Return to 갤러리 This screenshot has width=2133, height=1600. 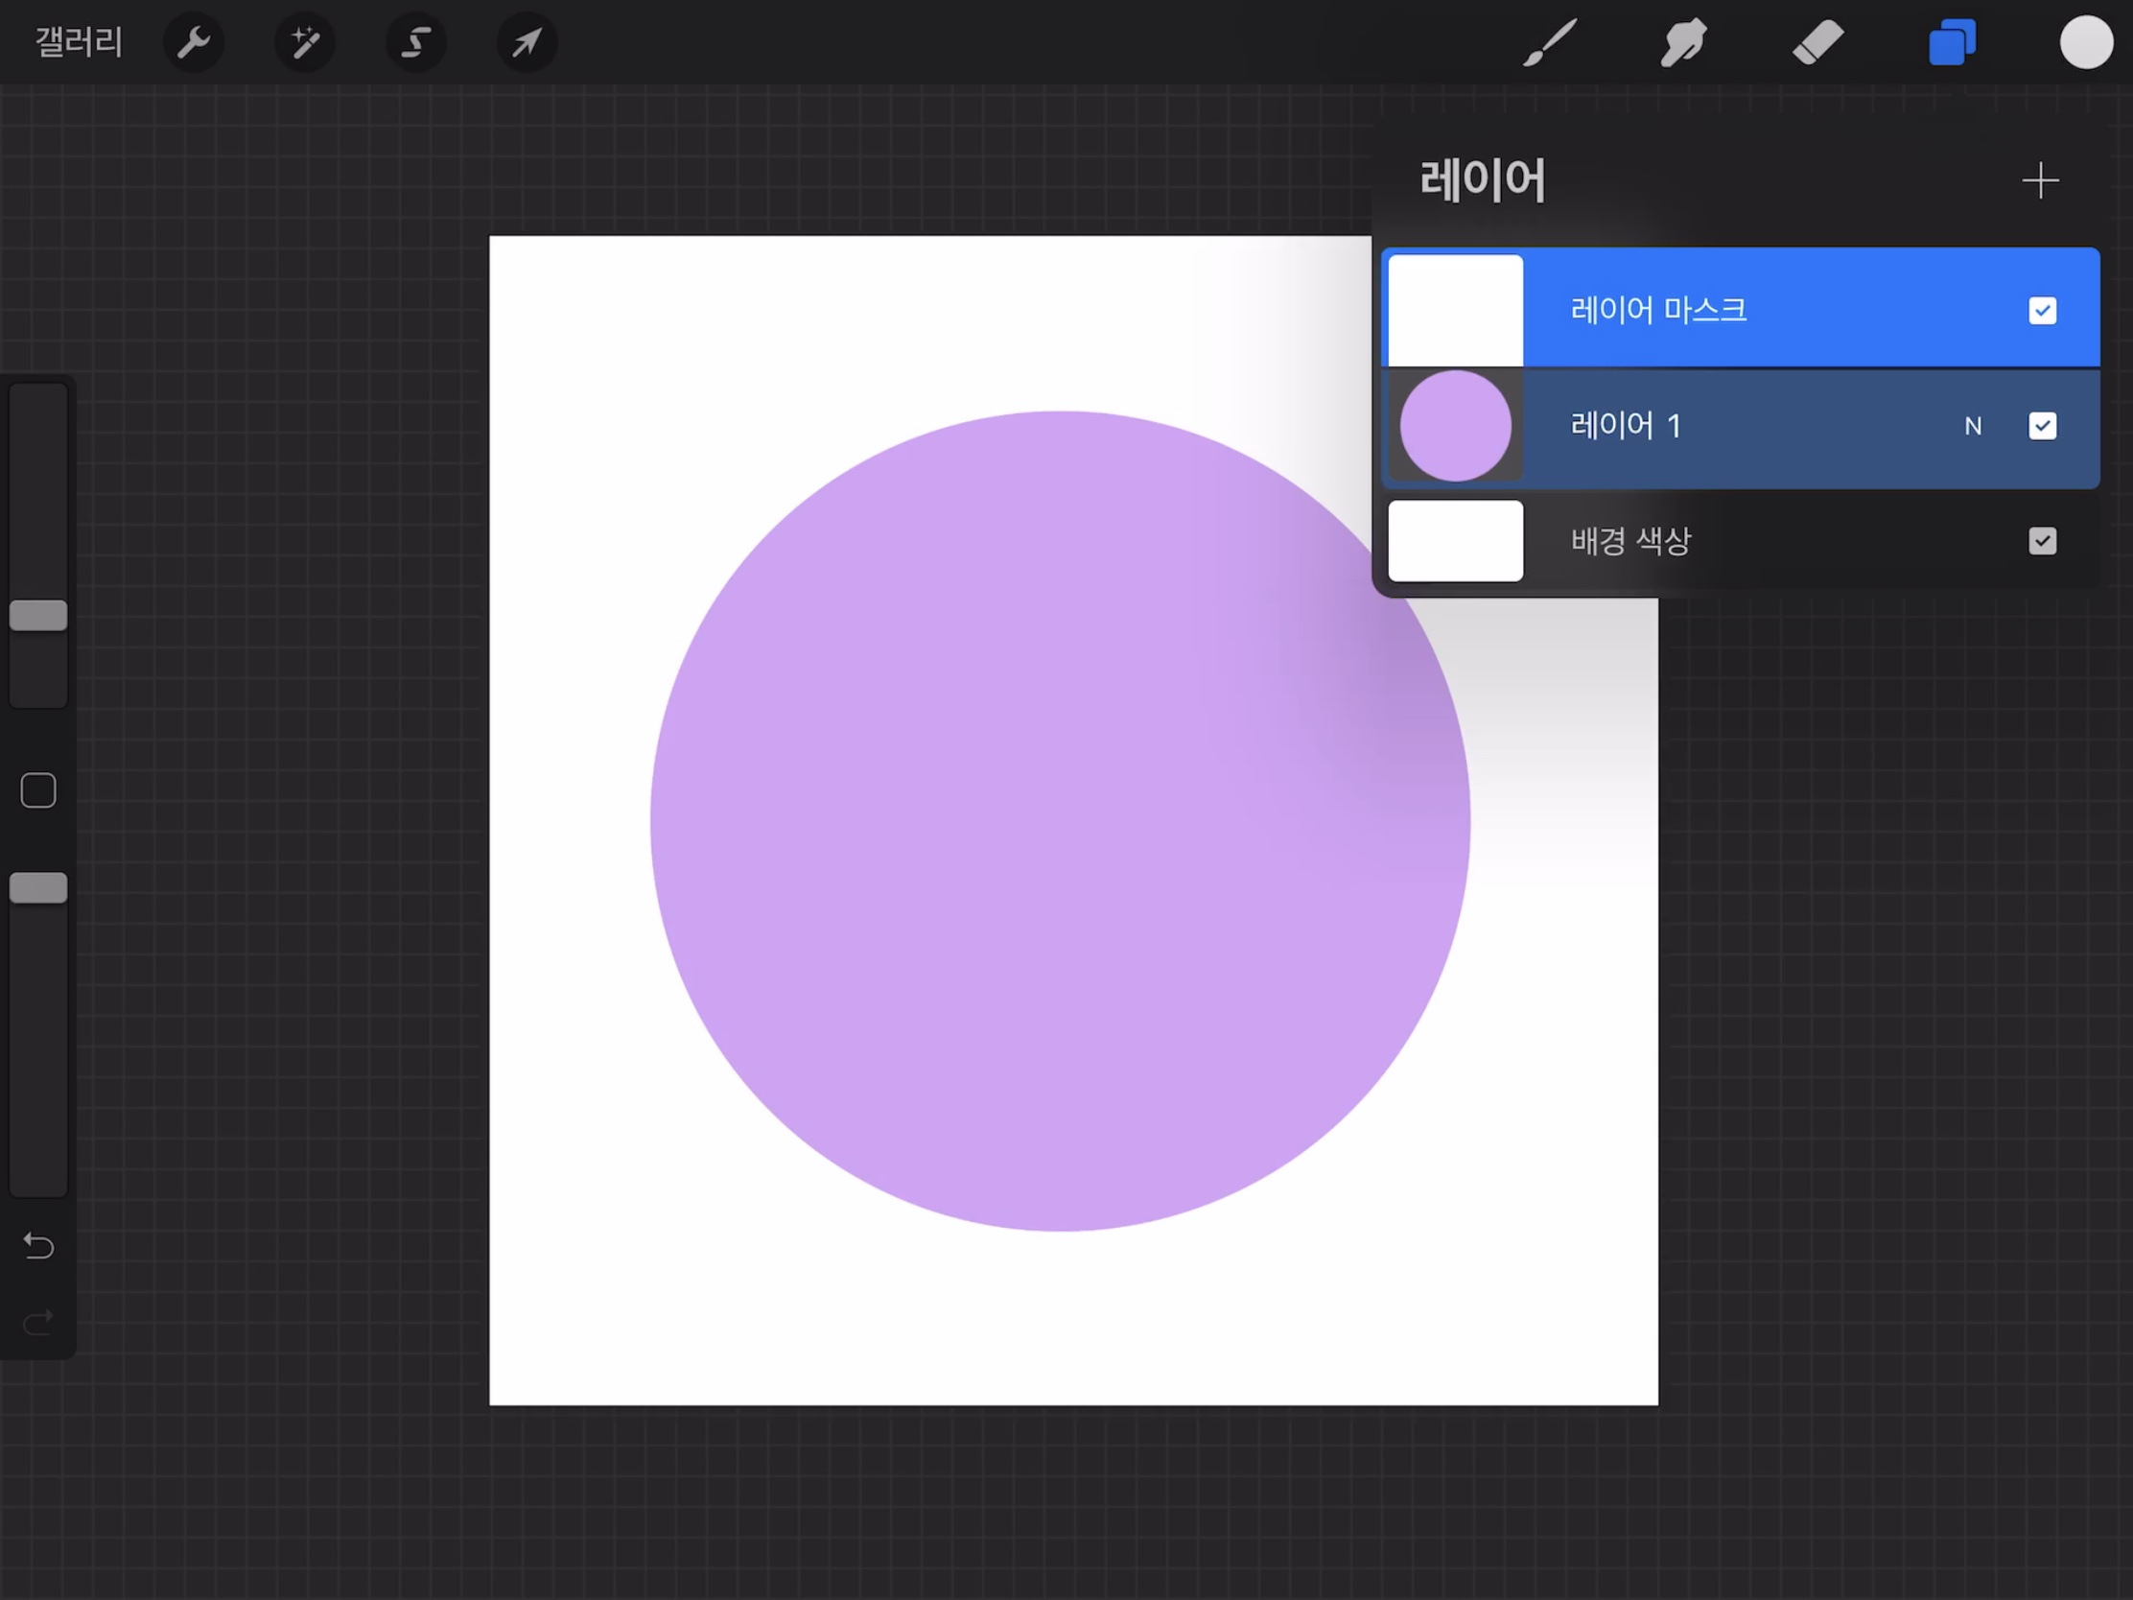point(79,42)
